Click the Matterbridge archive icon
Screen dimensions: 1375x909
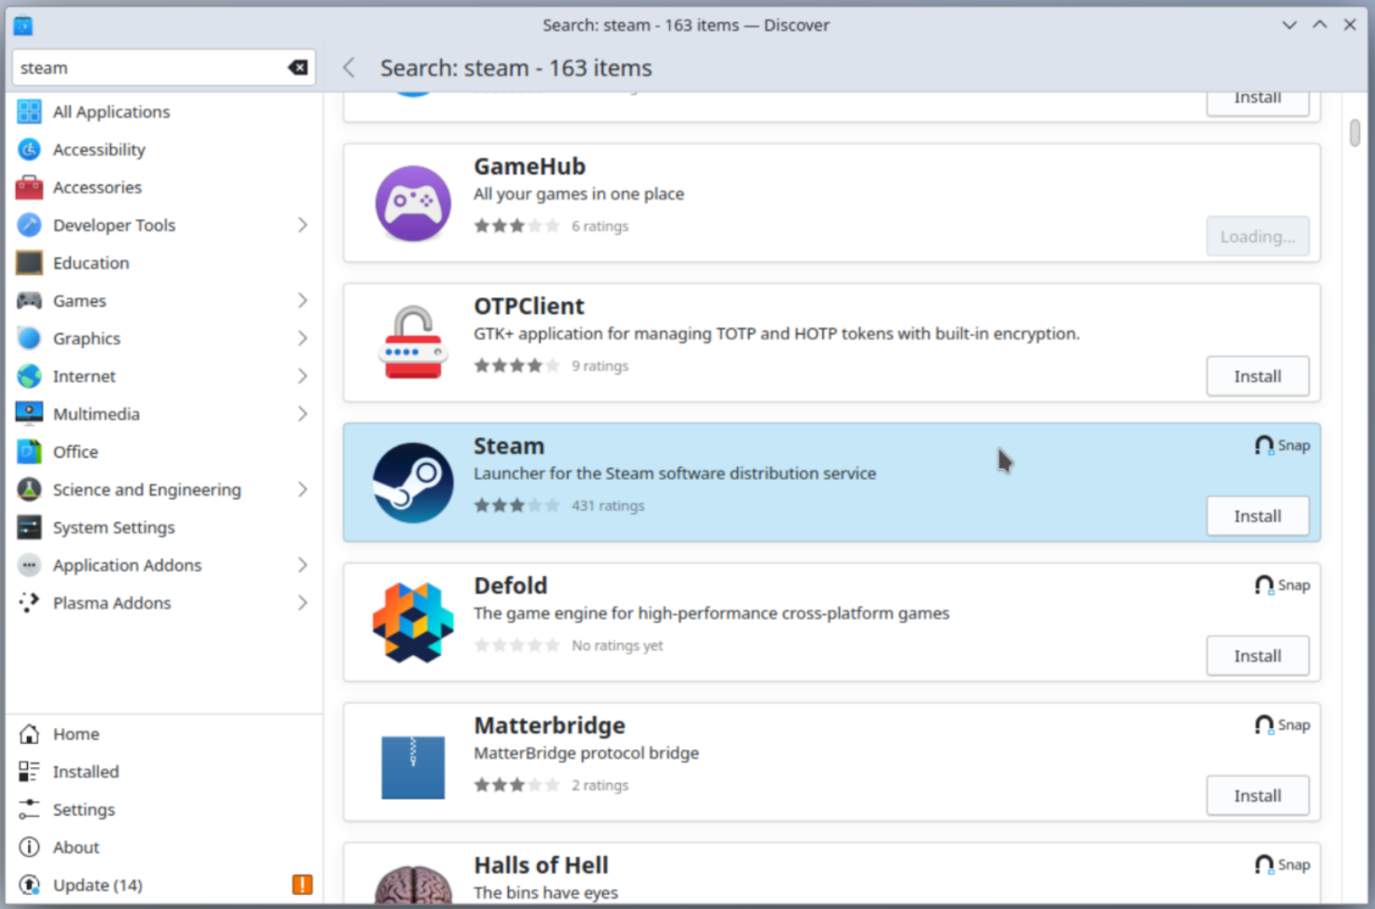413,766
